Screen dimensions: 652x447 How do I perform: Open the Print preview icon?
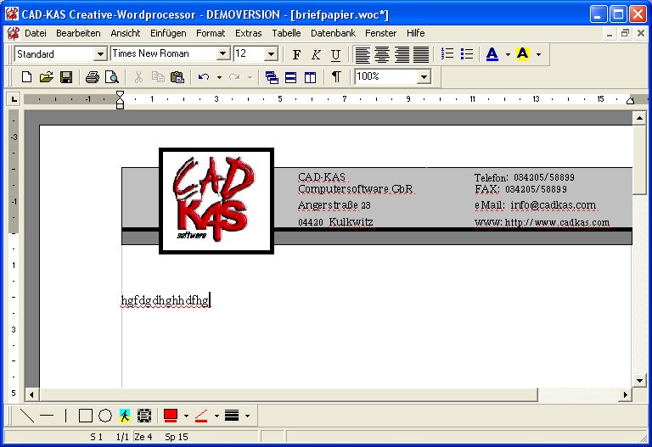click(x=111, y=77)
